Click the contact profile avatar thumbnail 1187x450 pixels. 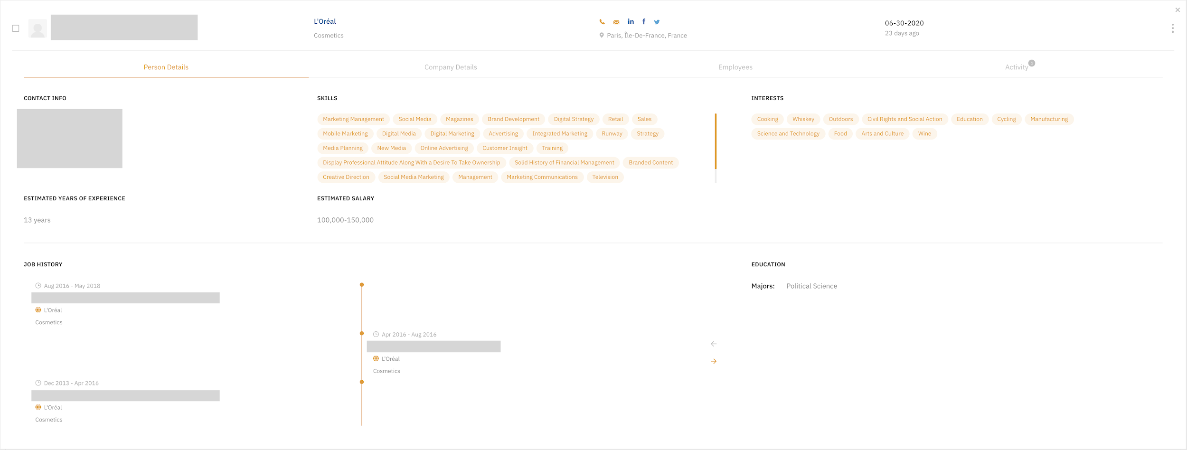tap(38, 28)
